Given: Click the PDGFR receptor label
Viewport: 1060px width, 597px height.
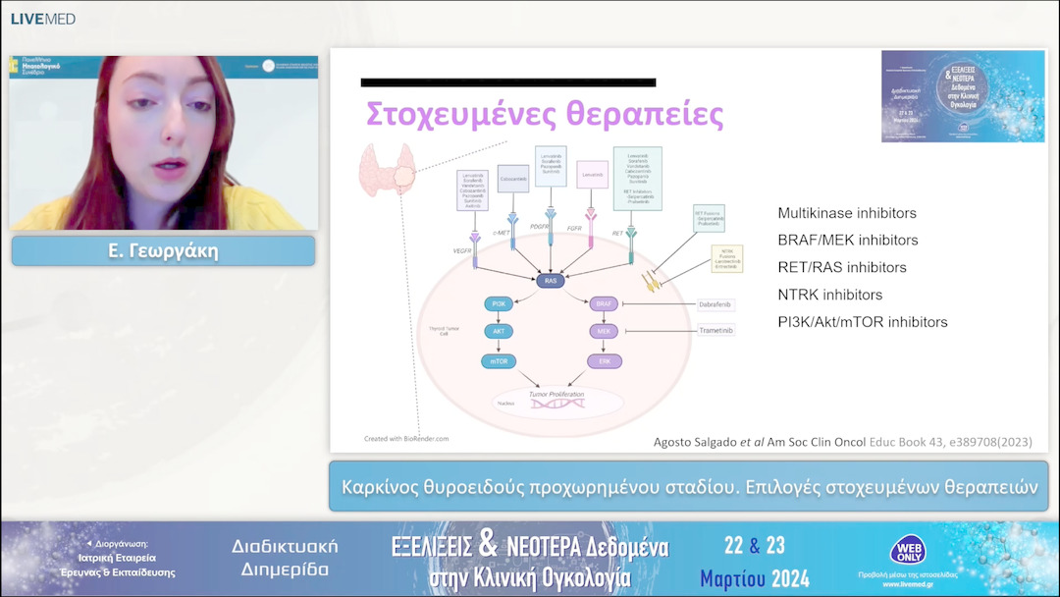Looking at the screenshot, I should pos(540,227).
